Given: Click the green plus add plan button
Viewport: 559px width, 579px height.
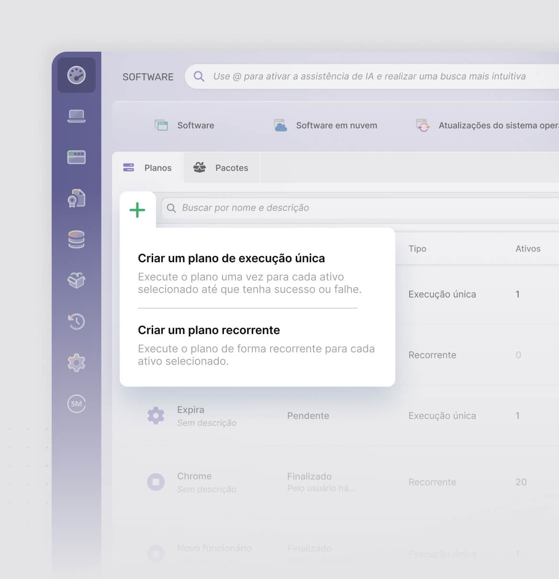Looking at the screenshot, I should (137, 210).
